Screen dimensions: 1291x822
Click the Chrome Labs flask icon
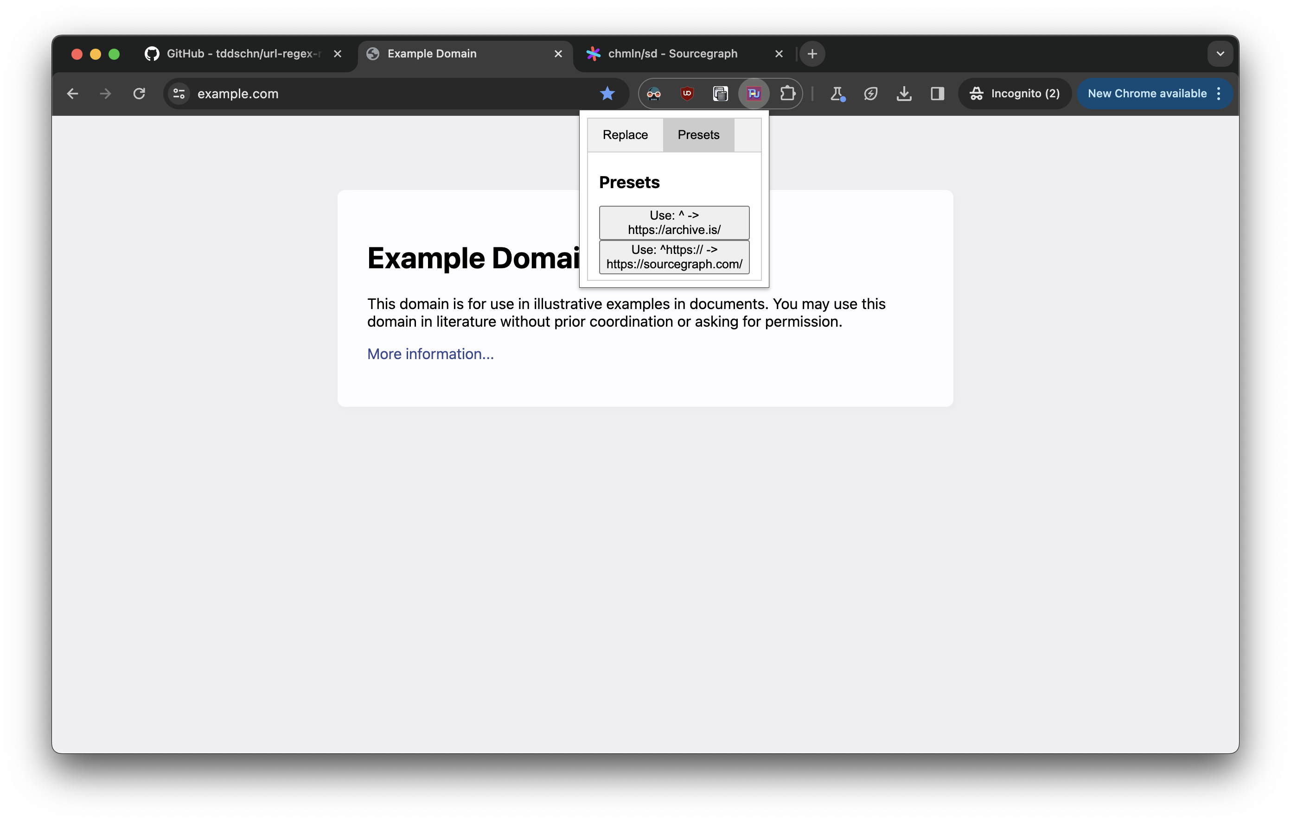837,94
